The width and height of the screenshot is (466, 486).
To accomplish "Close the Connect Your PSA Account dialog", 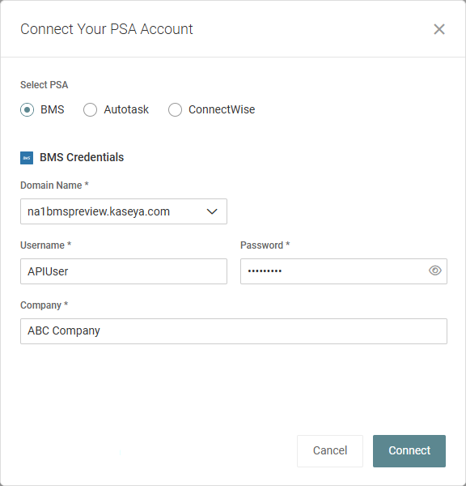I will point(439,29).
